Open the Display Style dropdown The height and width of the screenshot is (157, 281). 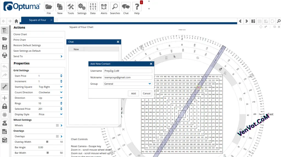pyautogui.click(x=61, y=114)
